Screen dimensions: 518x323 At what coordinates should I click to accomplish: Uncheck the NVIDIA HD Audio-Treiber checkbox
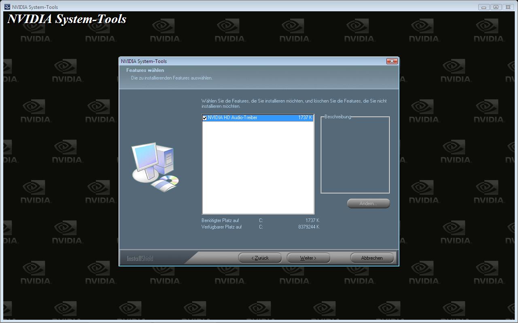(205, 118)
